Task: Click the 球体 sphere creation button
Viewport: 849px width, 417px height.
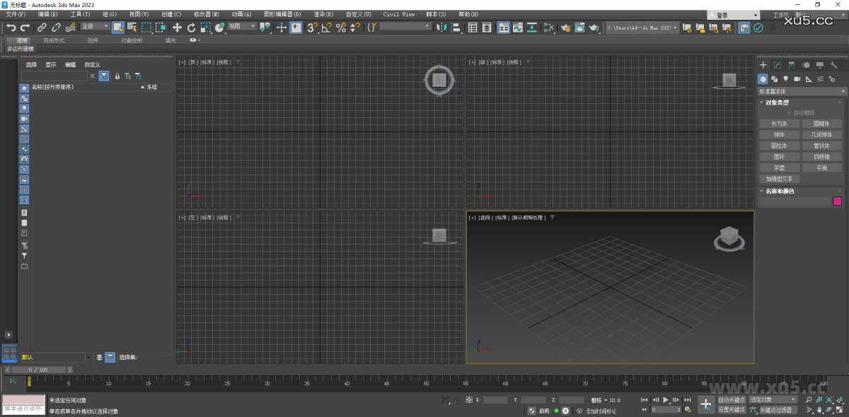Action: [779, 134]
